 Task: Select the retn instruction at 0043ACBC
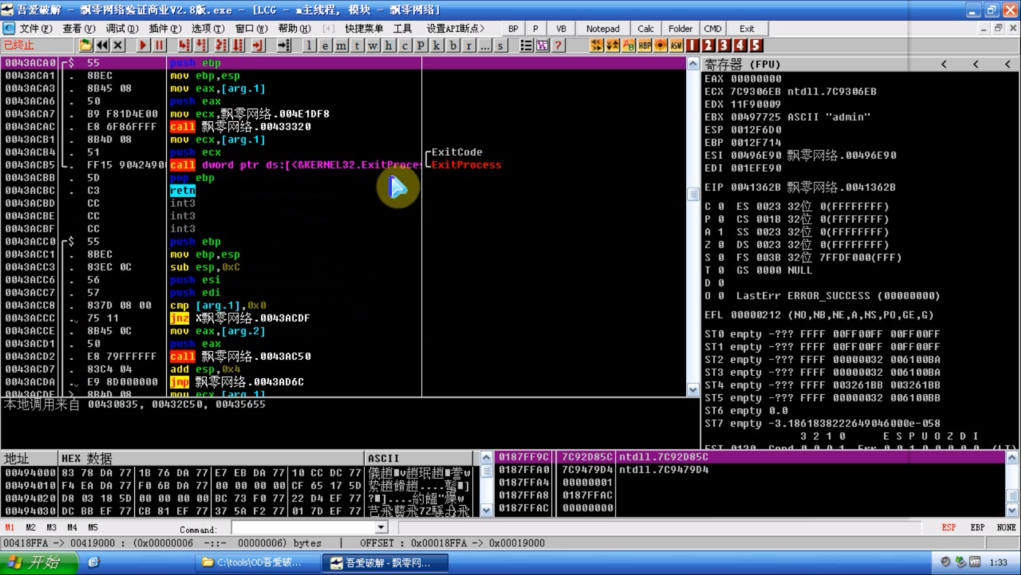183,191
